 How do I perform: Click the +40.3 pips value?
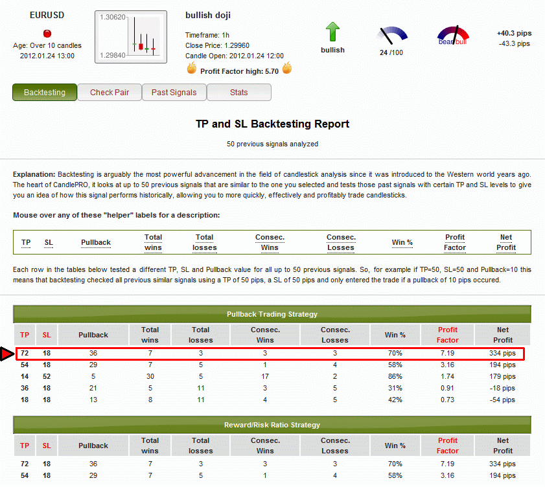pyautogui.click(x=514, y=33)
